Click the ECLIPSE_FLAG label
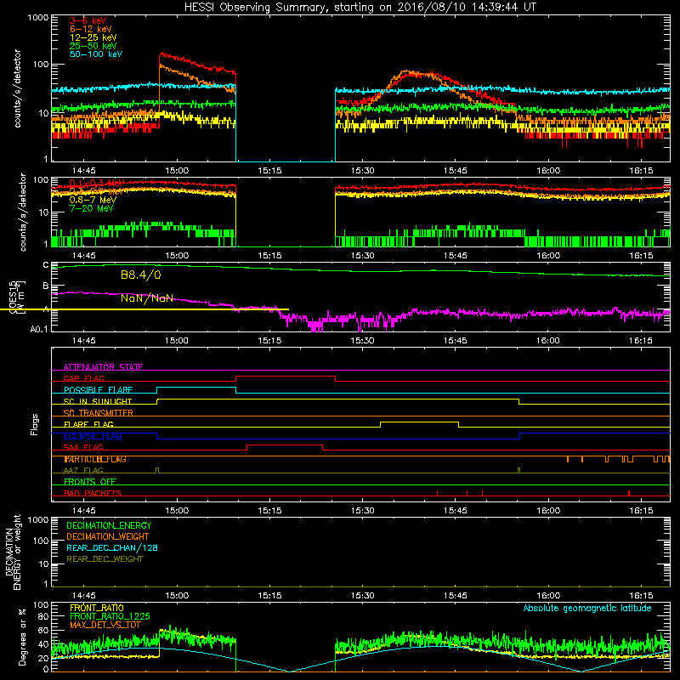This screenshot has height=680, width=680. [93, 436]
